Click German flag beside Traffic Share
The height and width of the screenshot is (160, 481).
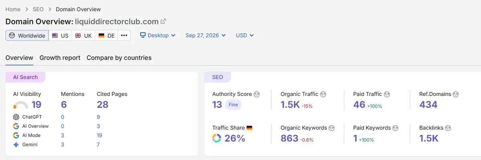tap(249, 128)
